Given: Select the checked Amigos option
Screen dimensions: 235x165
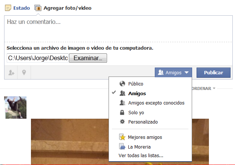Looking at the screenshot, I should pyautogui.click(x=150, y=93).
